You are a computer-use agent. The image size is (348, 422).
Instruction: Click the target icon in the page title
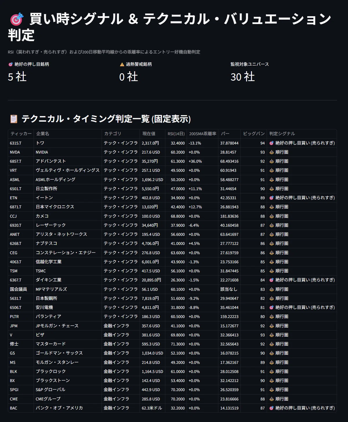17,19
